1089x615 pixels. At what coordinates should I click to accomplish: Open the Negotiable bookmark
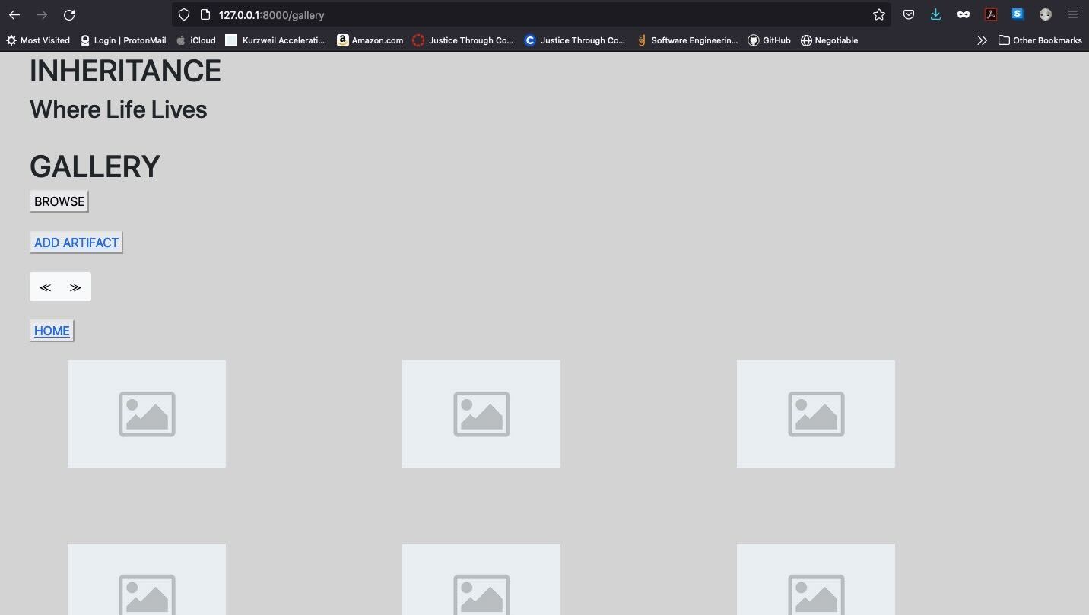click(x=830, y=40)
